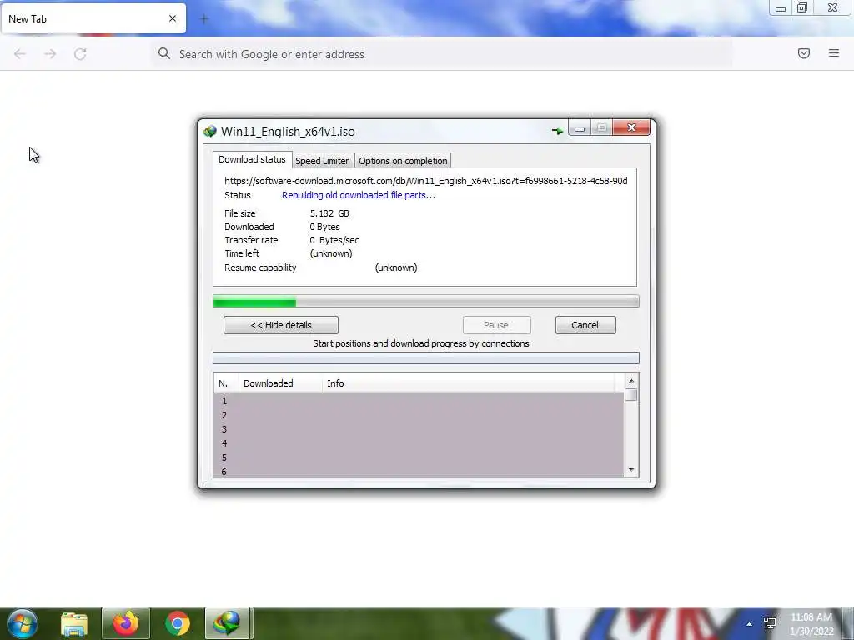Click the Downloaded value 0 Bytes
This screenshot has width=854, height=640.
tap(324, 227)
